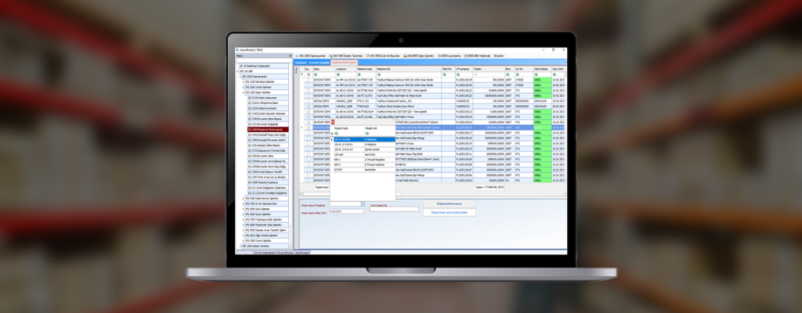Expand the 2100 Mal Kabul İşlemleri tree node
This screenshot has width=802, height=313.
(x=243, y=81)
